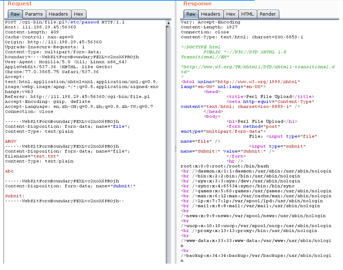
Task: Switch to the Request Headers tab
Action: [x=58, y=14]
